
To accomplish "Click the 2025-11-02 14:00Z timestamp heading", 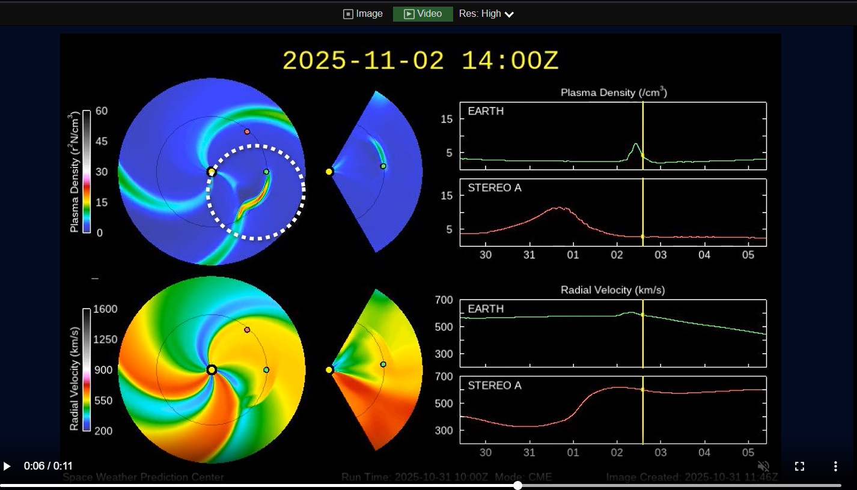I will click(x=421, y=61).
